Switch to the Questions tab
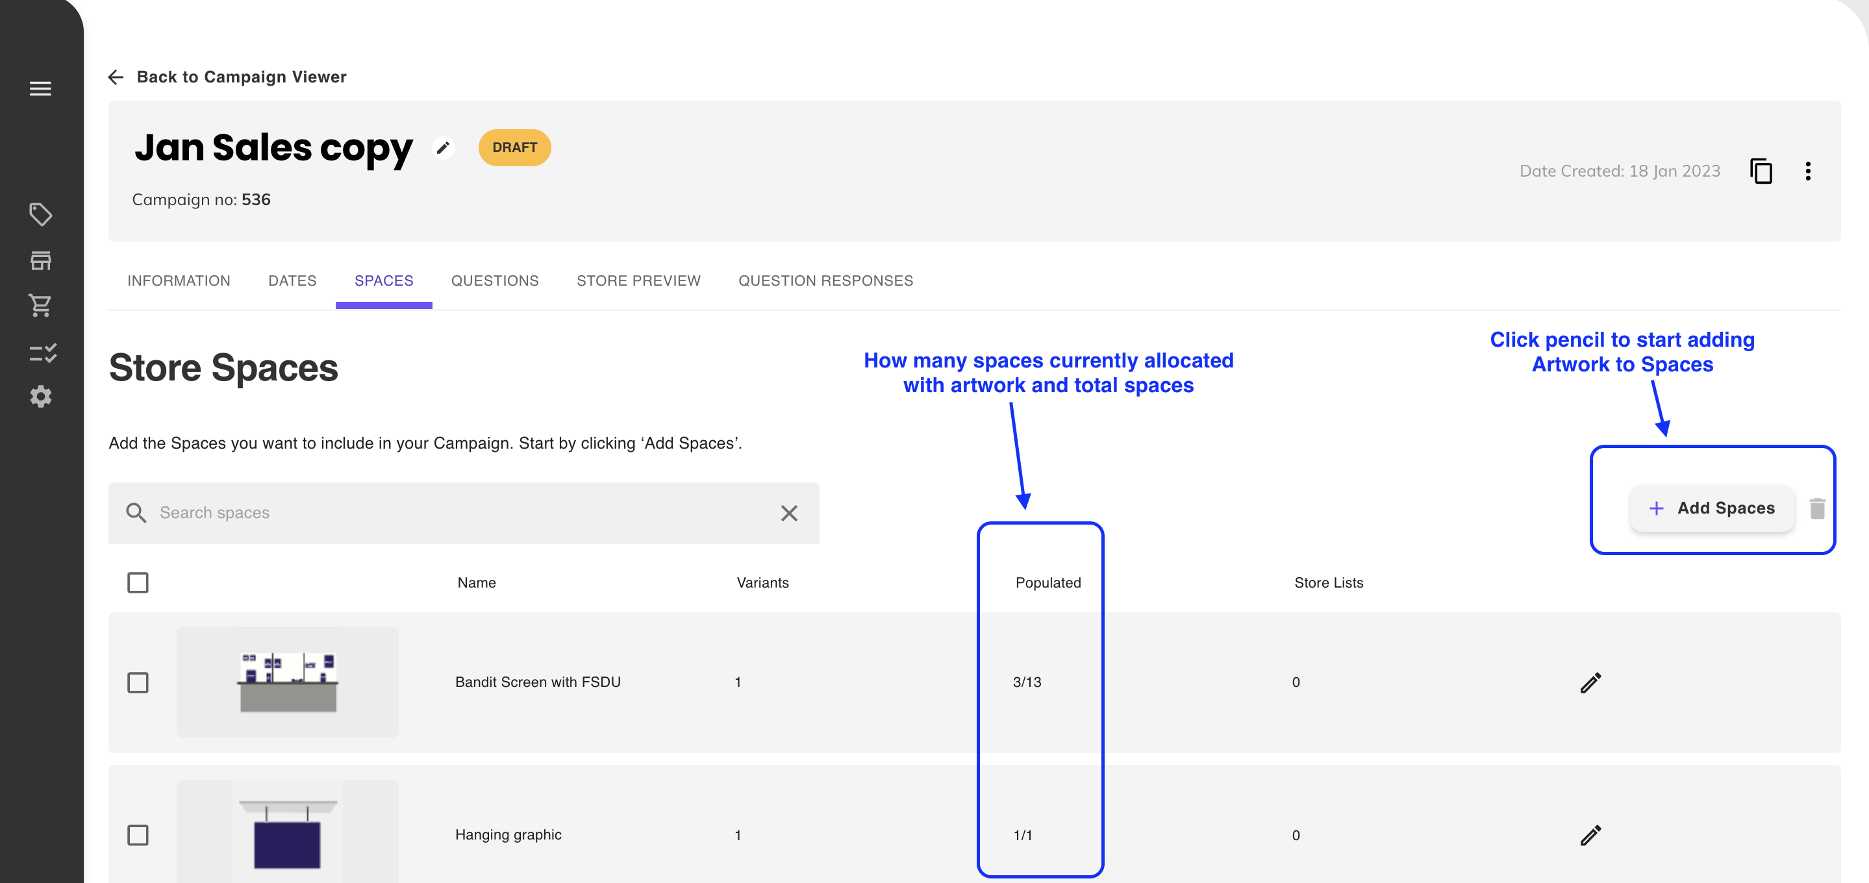The width and height of the screenshot is (1869, 883). click(x=495, y=280)
